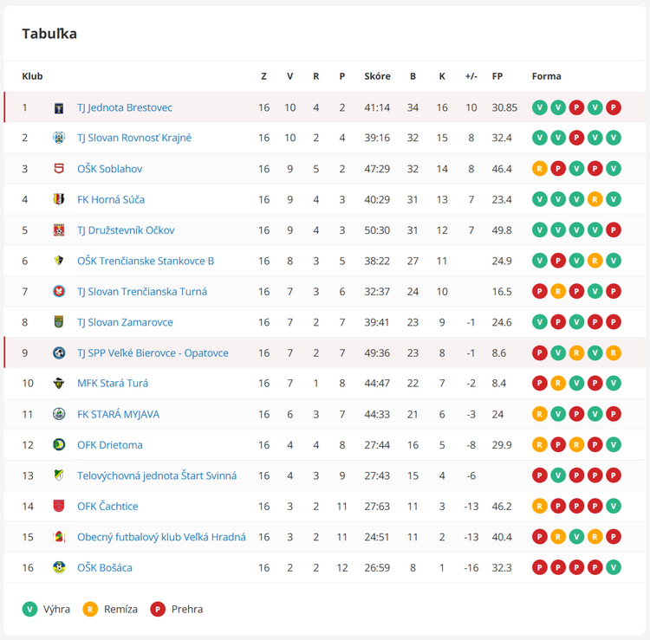
Task: Open Obecný futbalový klub Veľká Hradná link
Action: tap(161, 537)
